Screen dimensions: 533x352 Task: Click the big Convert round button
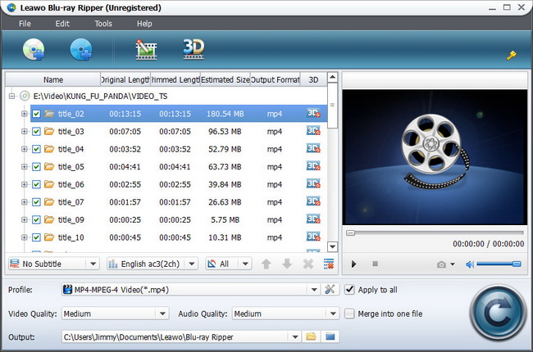[498, 314]
